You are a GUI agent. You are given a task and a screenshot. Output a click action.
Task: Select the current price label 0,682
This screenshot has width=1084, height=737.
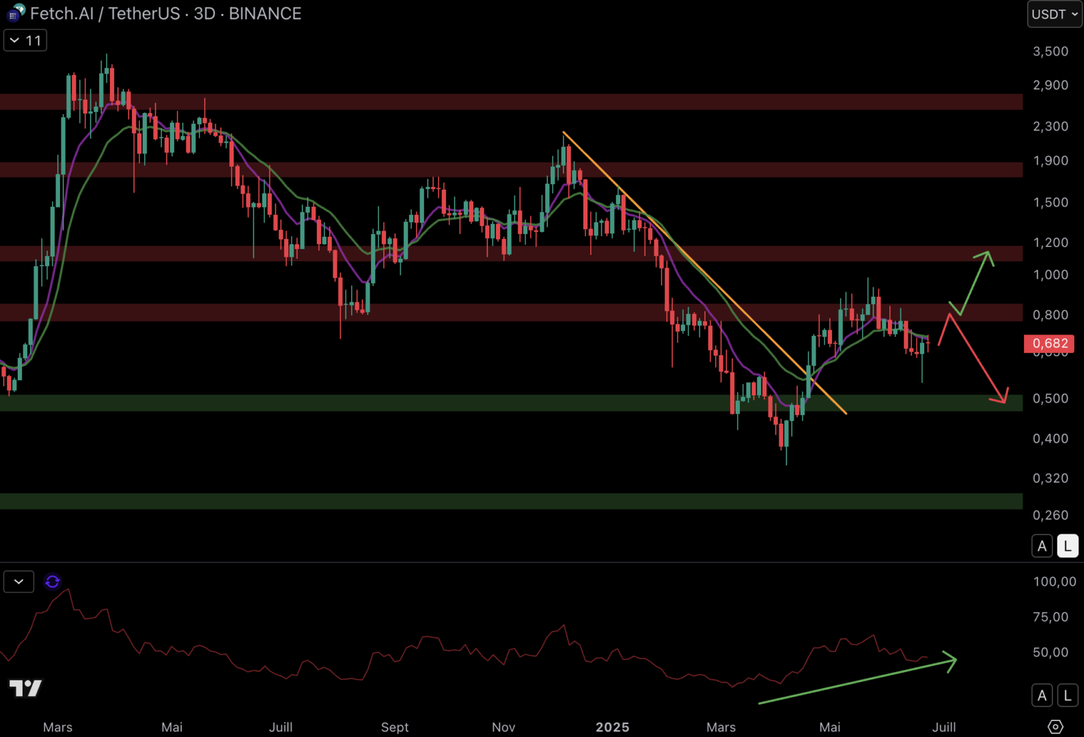point(1050,343)
